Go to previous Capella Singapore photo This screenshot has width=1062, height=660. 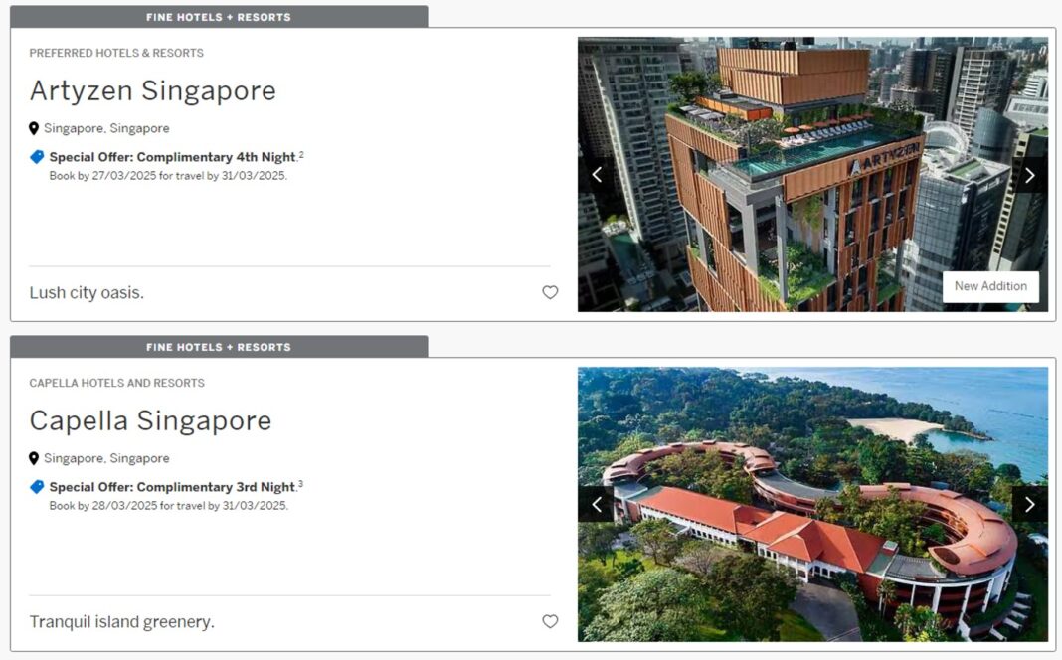point(597,504)
